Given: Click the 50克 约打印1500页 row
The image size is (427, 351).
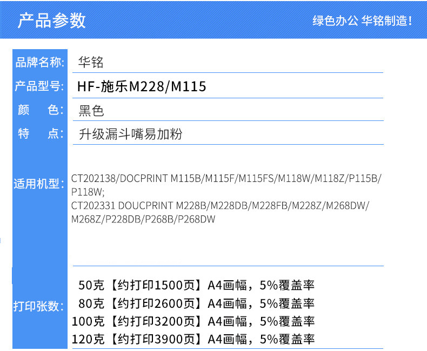Looking at the screenshot, I should (x=196, y=285).
